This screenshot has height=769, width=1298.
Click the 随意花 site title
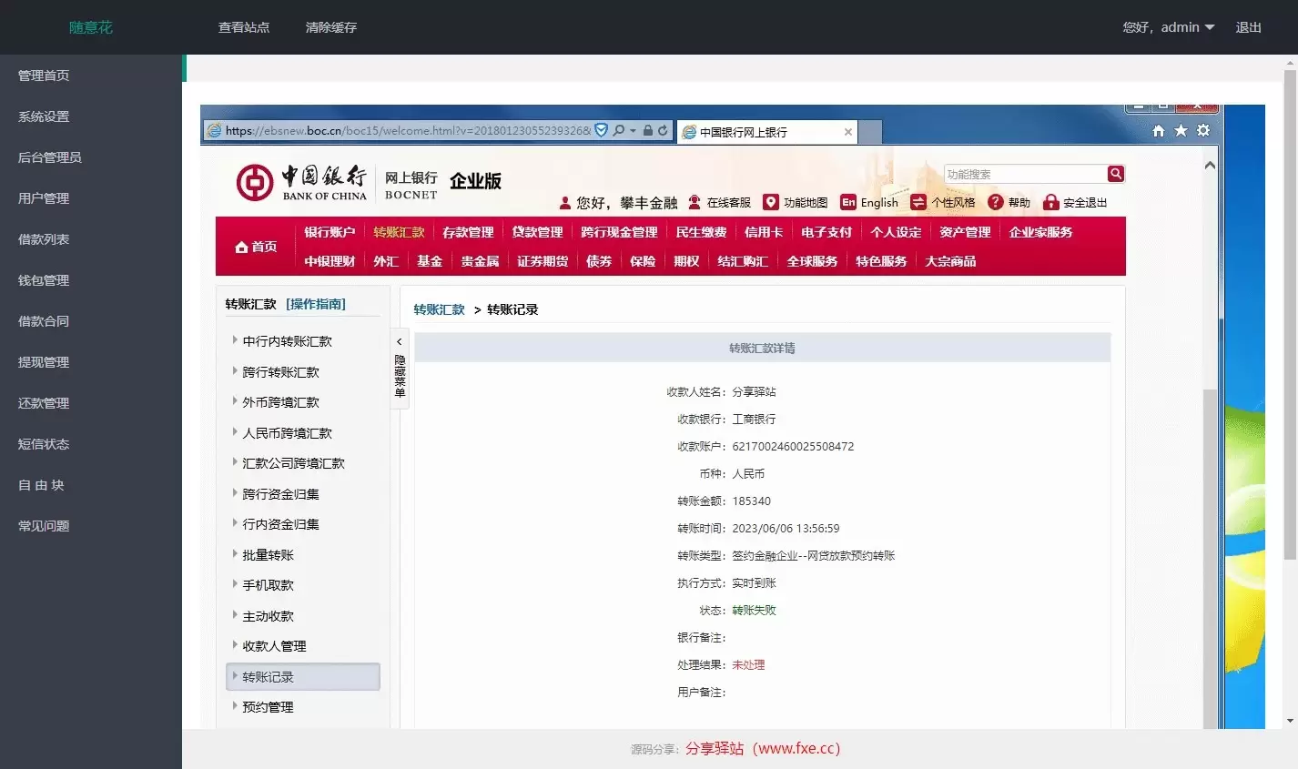(x=91, y=27)
